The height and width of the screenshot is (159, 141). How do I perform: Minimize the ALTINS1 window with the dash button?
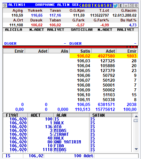click(x=126, y=6)
